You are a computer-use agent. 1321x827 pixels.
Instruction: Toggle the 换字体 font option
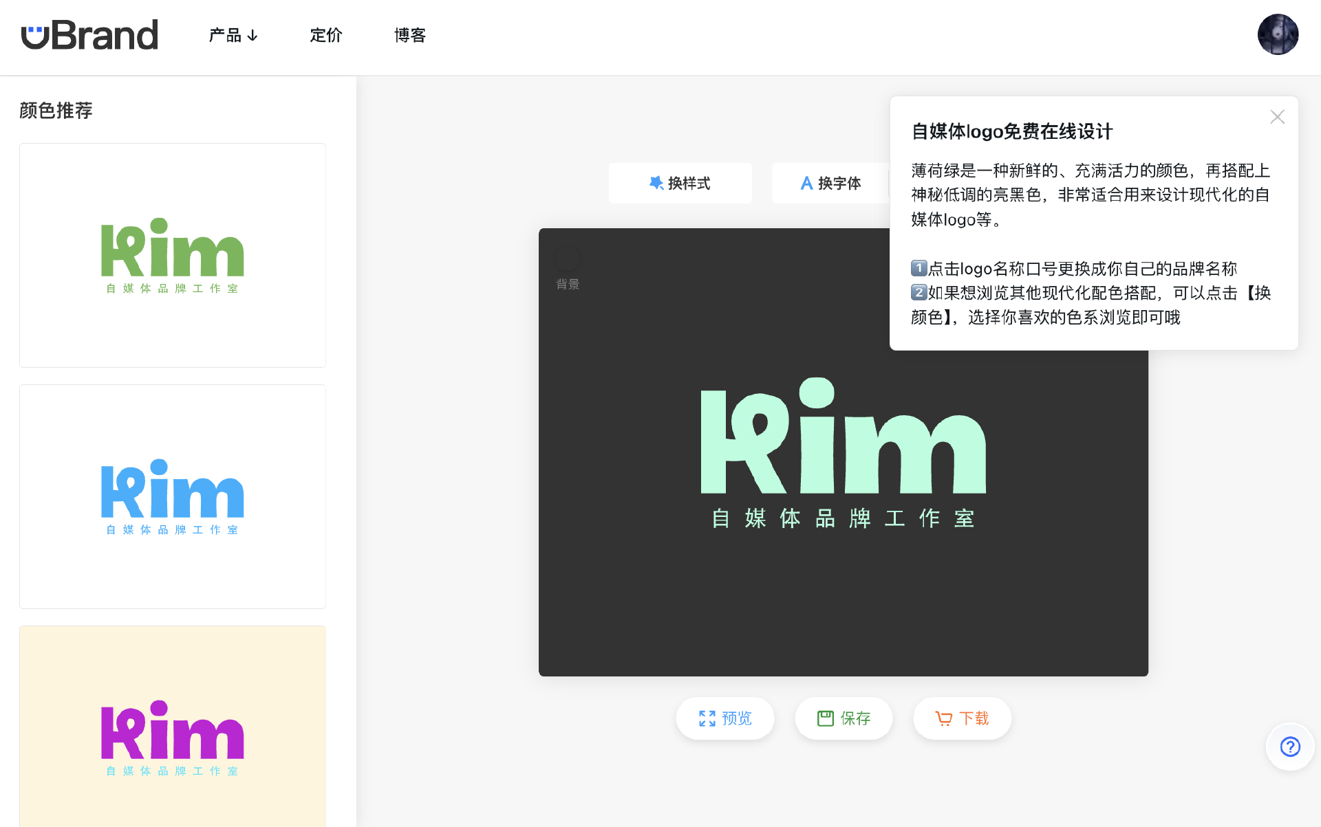pyautogui.click(x=833, y=183)
